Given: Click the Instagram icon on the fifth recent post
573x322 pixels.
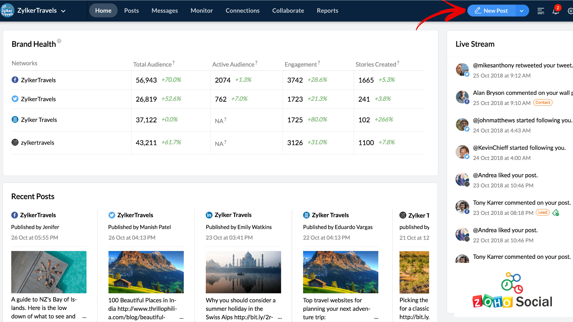Looking at the screenshot, I should tap(403, 215).
